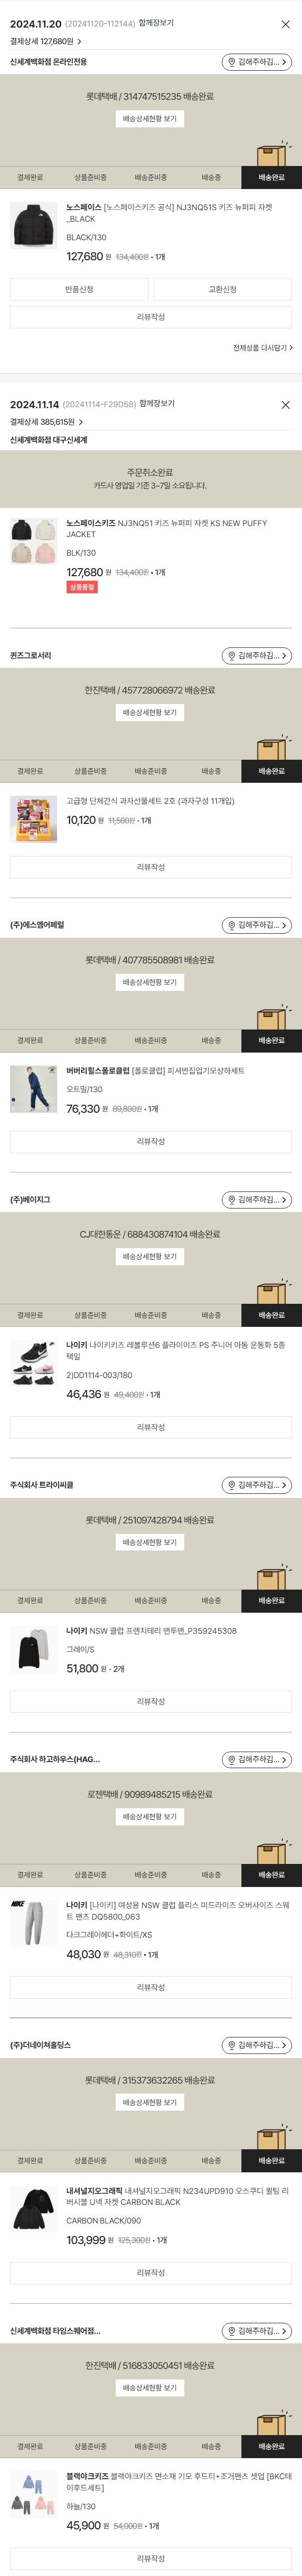
Task: Click the 교환신청 exchange request button
Action: tap(222, 289)
